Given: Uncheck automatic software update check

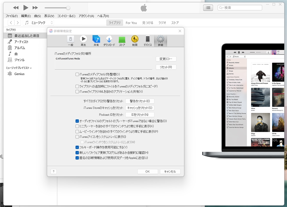Looking at the screenshot, I should coord(77,153).
